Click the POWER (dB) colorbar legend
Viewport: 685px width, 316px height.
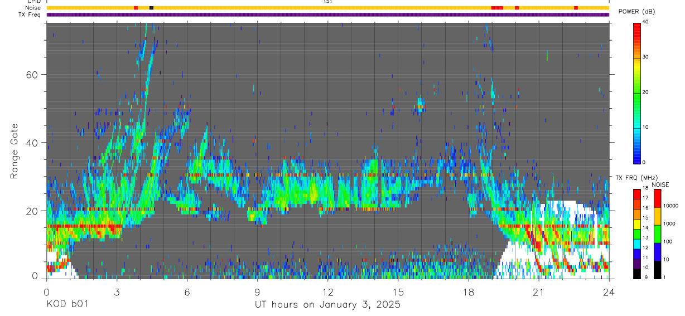tap(637, 93)
